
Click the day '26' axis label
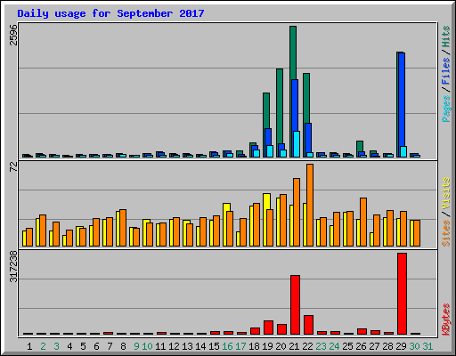coord(361,346)
